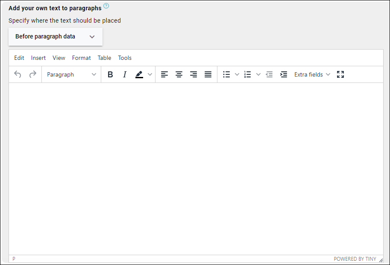The image size is (390, 265).
Task: Open bullet list style options
Action: [237, 74]
